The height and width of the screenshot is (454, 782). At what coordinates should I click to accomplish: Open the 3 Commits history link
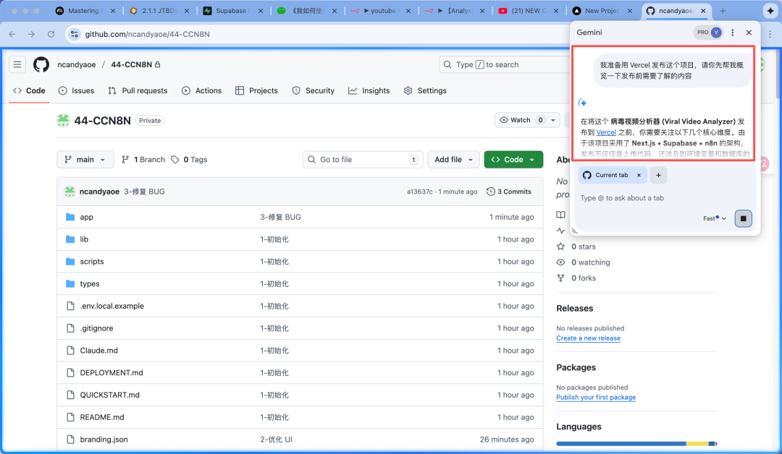click(509, 192)
